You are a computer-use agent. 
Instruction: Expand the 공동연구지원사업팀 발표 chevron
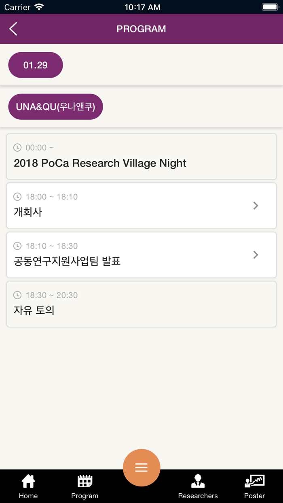click(x=256, y=255)
